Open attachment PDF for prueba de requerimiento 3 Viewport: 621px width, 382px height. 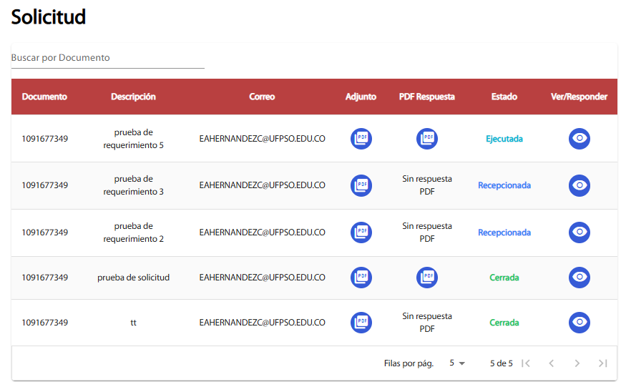[361, 185]
